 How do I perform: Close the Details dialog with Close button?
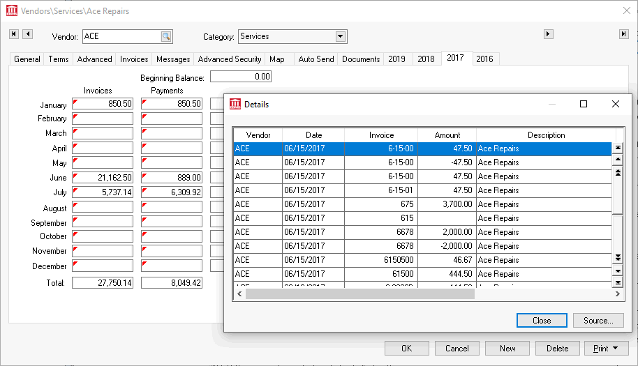(x=542, y=321)
